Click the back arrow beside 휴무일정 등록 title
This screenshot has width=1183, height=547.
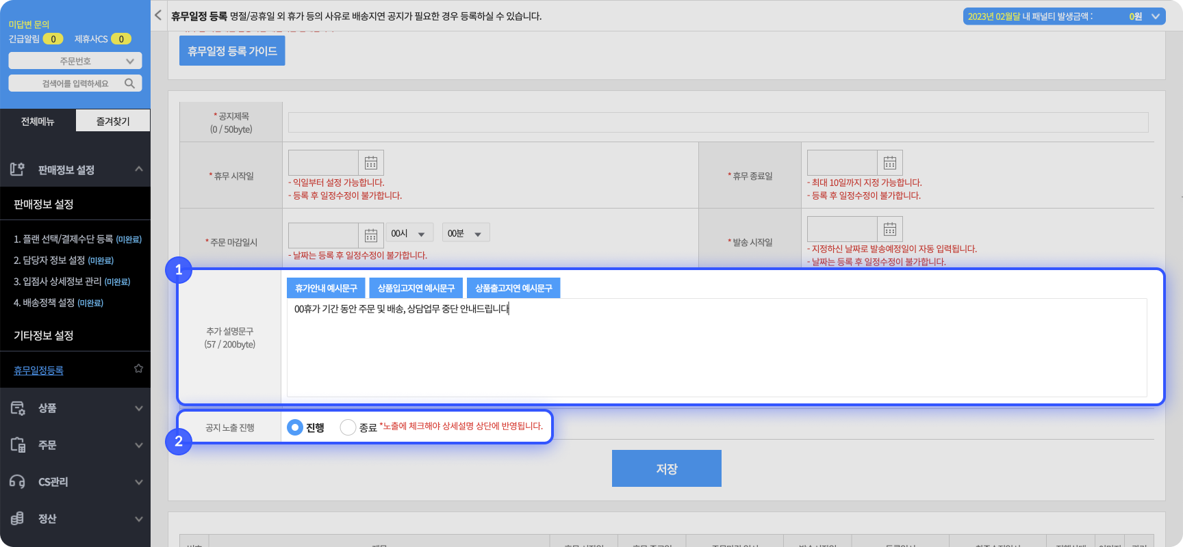click(x=158, y=15)
